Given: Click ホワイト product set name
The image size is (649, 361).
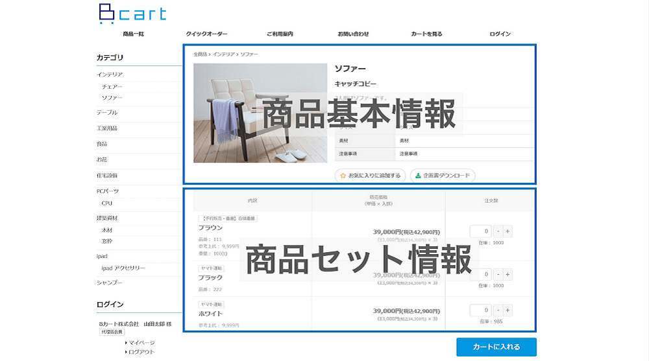Looking at the screenshot, I should point(210,314).
